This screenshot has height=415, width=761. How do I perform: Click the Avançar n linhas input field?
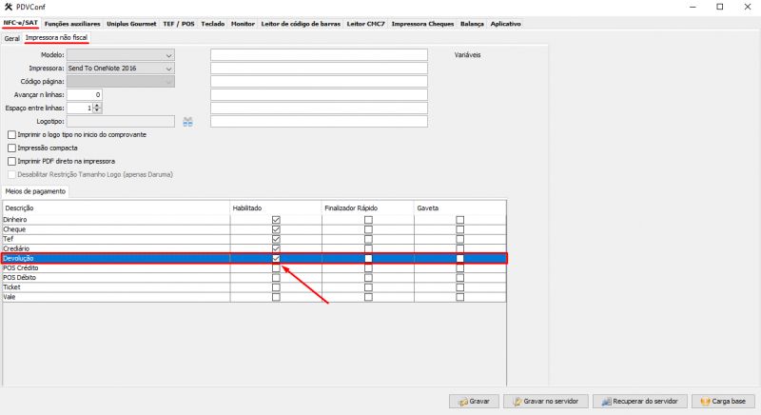pos(84,95)
